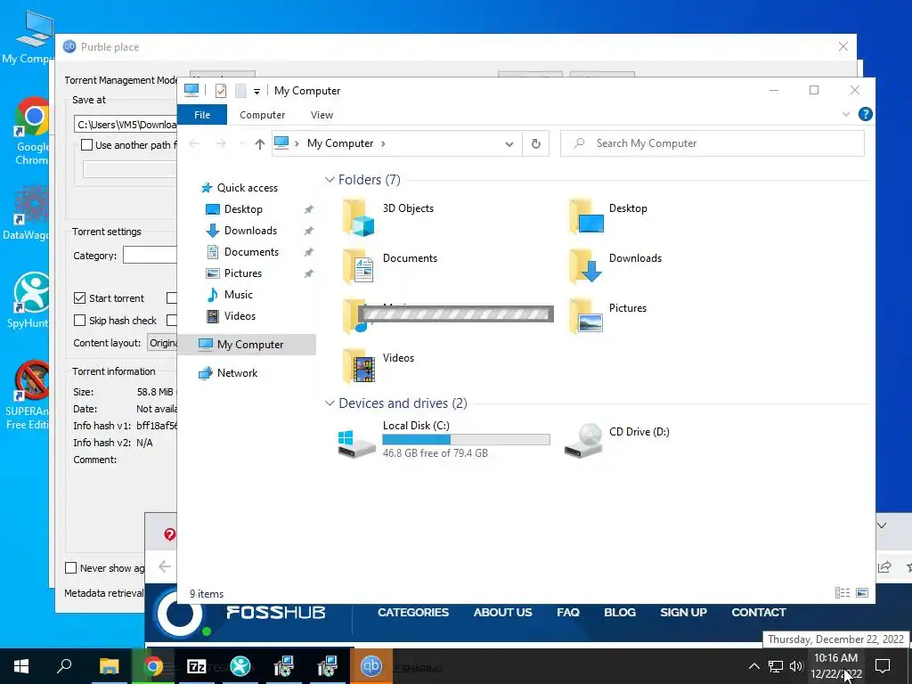This screenshot has width=912, height=684.
Task: Click CONTACT on FossHub page
Action: (x=759, y=613)
